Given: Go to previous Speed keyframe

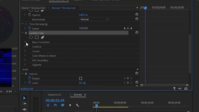Looking at the screenshot, I should pyautogui.click(x=124, y=28).
